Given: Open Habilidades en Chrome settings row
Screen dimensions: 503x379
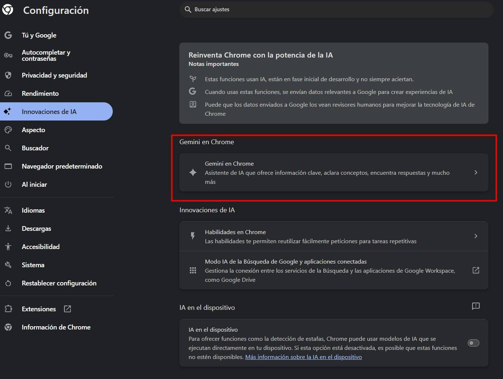Looking at the screenshot, I should [x=334, y=236].
